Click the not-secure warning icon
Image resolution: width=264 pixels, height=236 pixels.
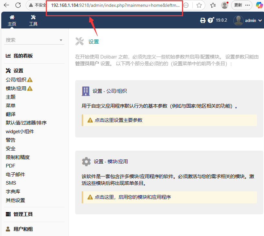coord(31,5)
